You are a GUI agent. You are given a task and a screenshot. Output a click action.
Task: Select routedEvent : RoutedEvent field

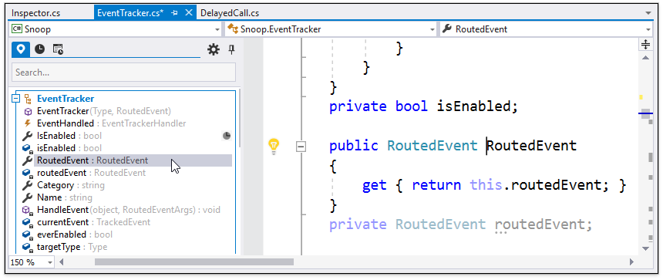pos(91,173)
